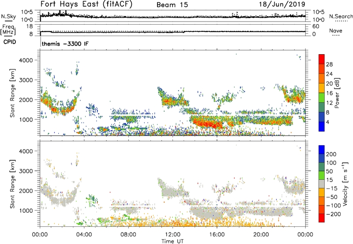Click the dark green 8–12 dB power segment

[322, 107]
